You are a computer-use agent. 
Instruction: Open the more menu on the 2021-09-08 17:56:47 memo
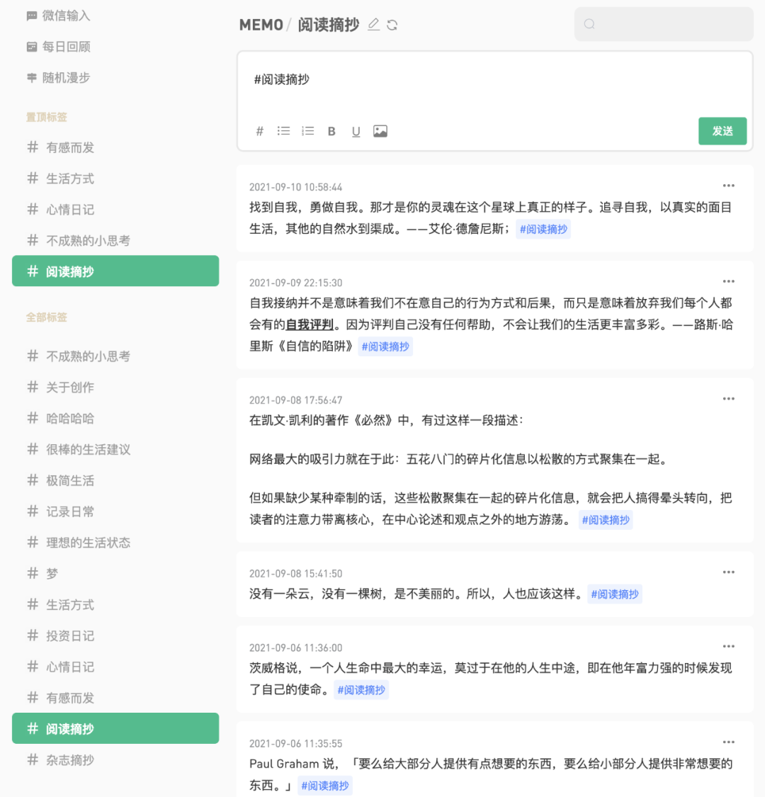point(728,398)
